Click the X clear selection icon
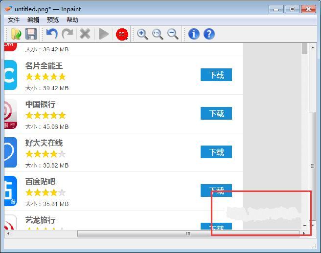321x253 pixels. 85,34
